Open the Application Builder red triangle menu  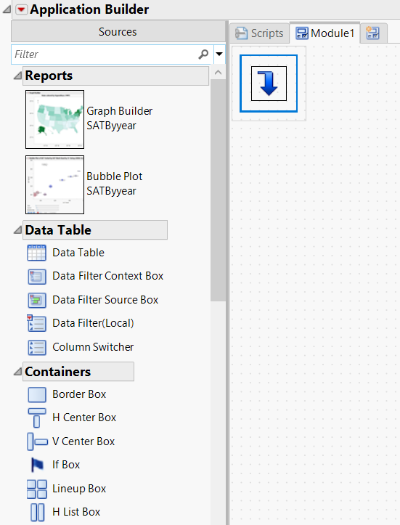pyautogui.click(x=22, y=9)
